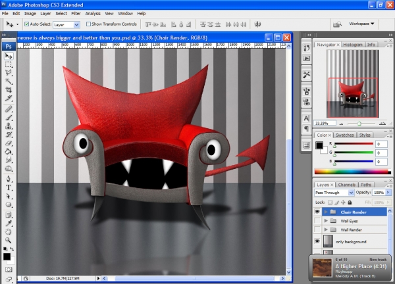Select the Magic Wand tool
Viewport: 395px width, 284px height.
click(x=9, y=81)
